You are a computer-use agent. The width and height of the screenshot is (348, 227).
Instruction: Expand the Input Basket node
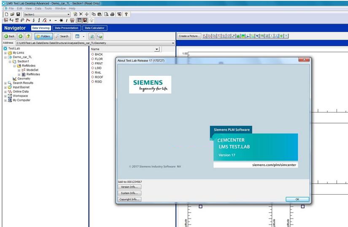(5, 87)
